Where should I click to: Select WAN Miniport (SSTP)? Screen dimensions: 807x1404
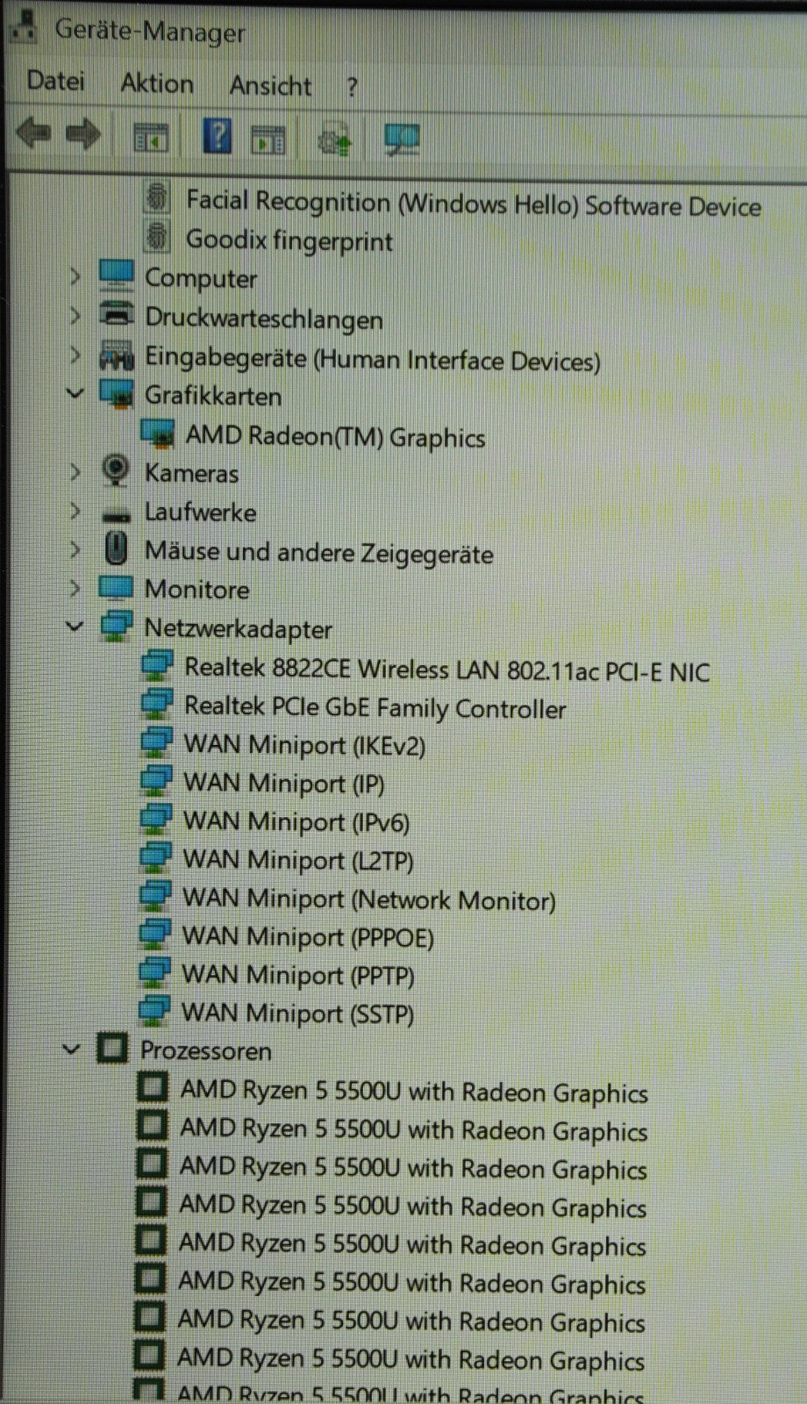click(x=297, y=1014)
